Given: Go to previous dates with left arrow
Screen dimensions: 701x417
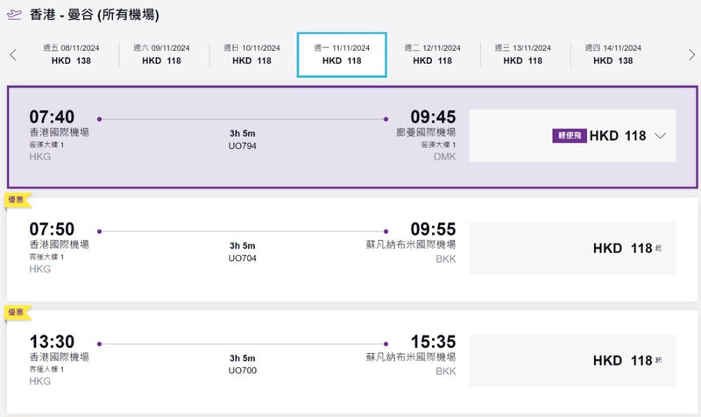Looking at the screenshot, I should (x=13, y=54).
